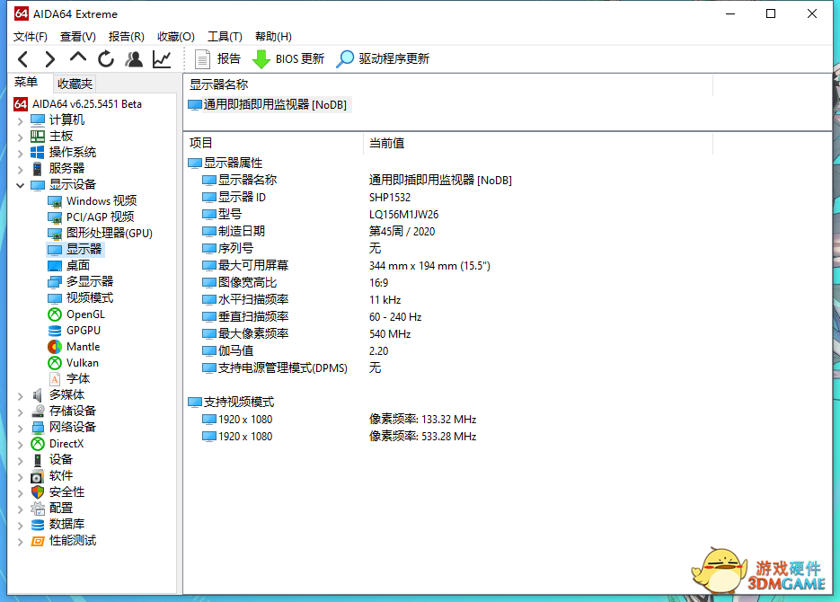Select the 显示器 tree item
The height and width of the screenshot is (602, 840).
click(75, 250)
